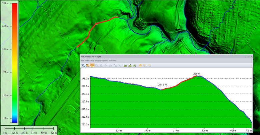Open the Calculate menu
The width and height of the screenshot is (260, 135).
tap(113, 61)
